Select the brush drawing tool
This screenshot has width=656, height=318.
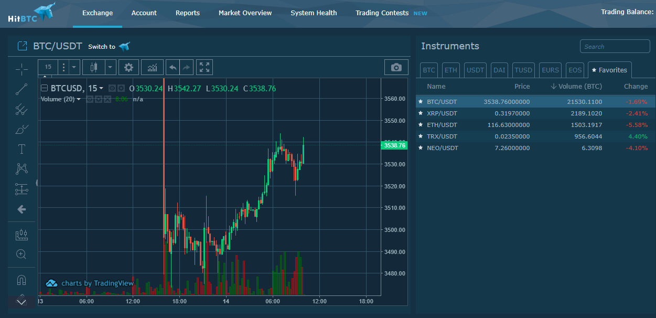click(x=21, y=129)
